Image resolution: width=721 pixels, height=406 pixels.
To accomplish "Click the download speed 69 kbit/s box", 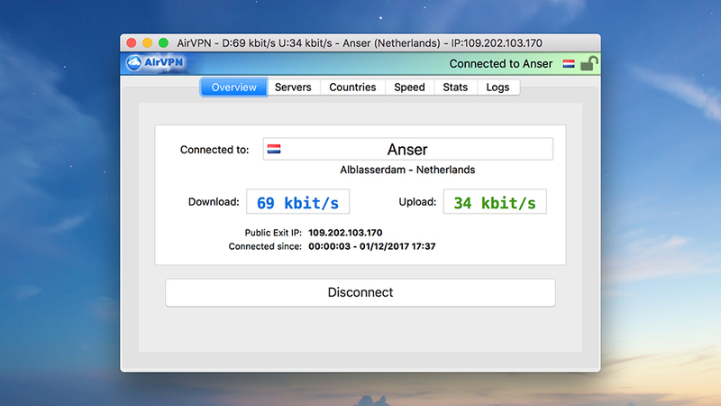I will point(298,201).
